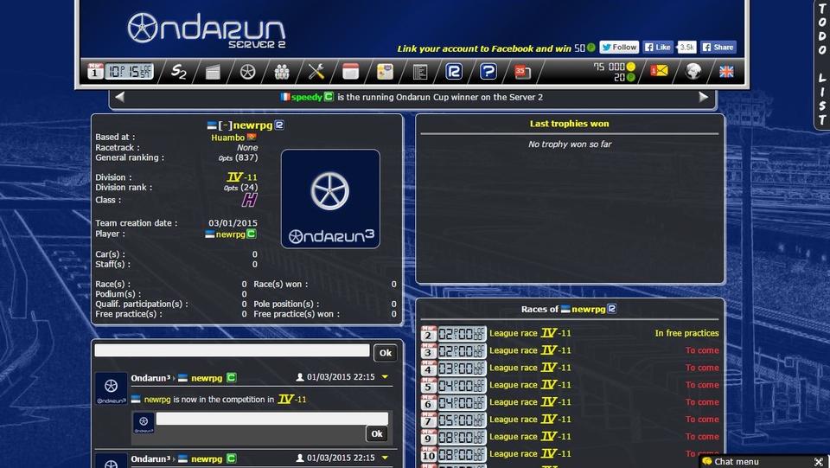830x468 pixels.
Task: Open the steering wheel icon in toolbar
Action: (x=247, y=72)
